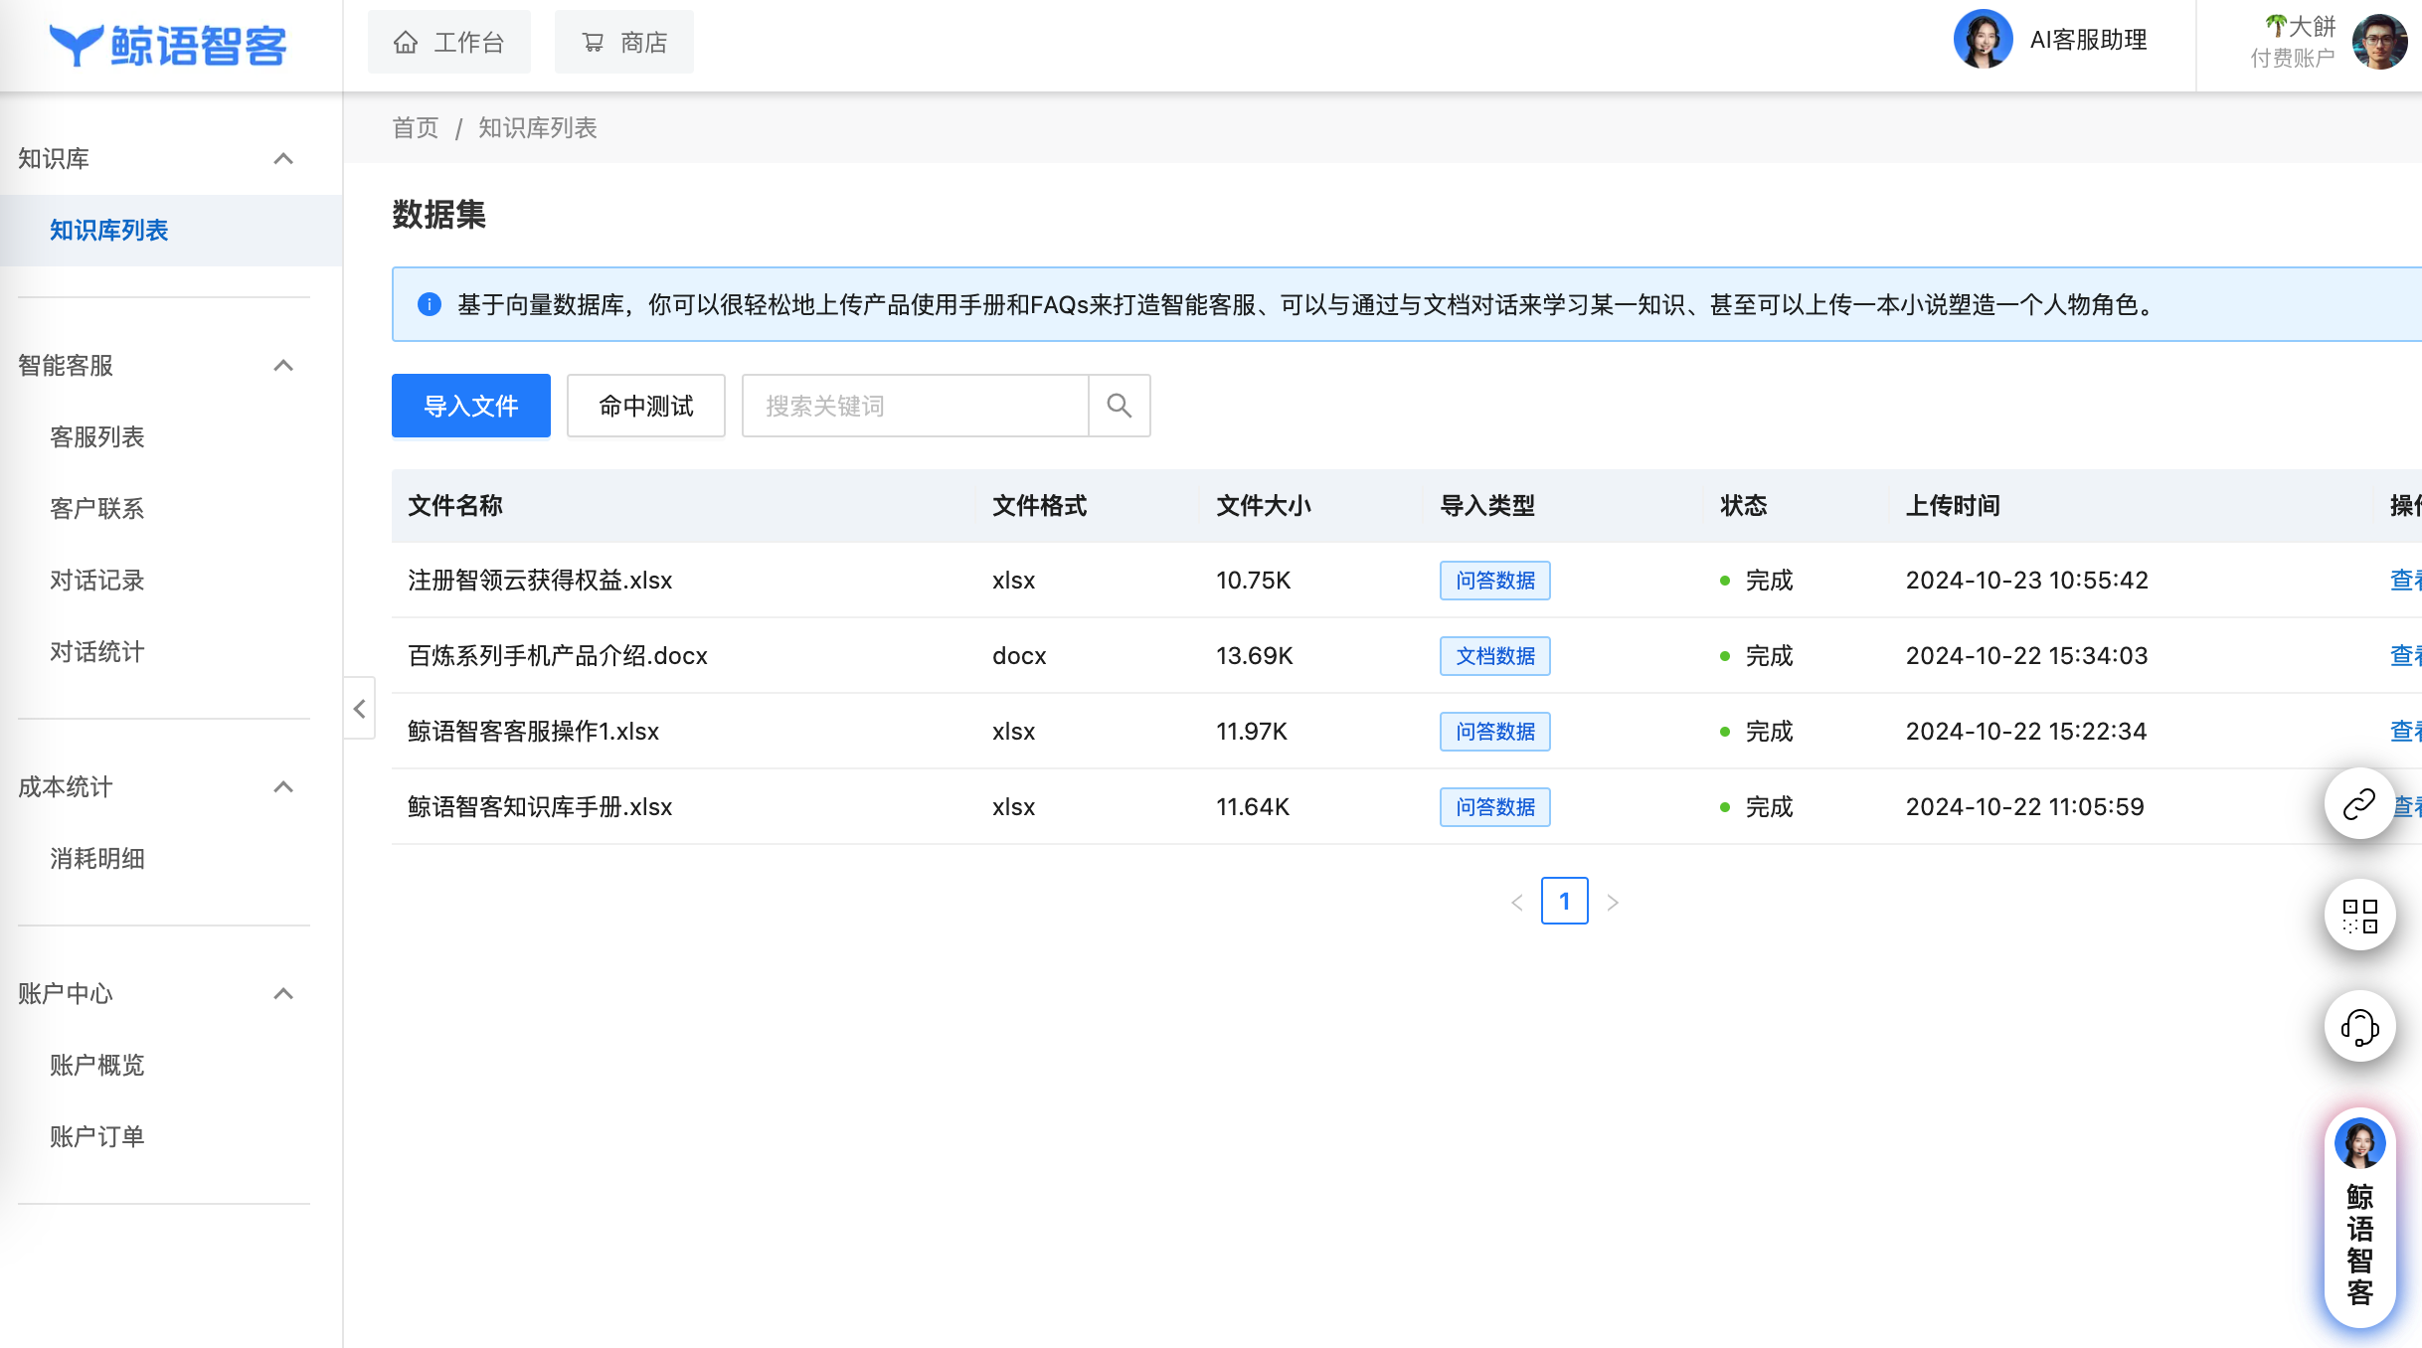The width and height of the screenshot is (2422, 1348).
Task: Click the floating QR code icon
Action: pyautogui.click(x=2359, y=915)
